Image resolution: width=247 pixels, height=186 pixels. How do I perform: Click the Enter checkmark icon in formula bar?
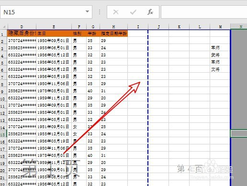coord(133,12)
